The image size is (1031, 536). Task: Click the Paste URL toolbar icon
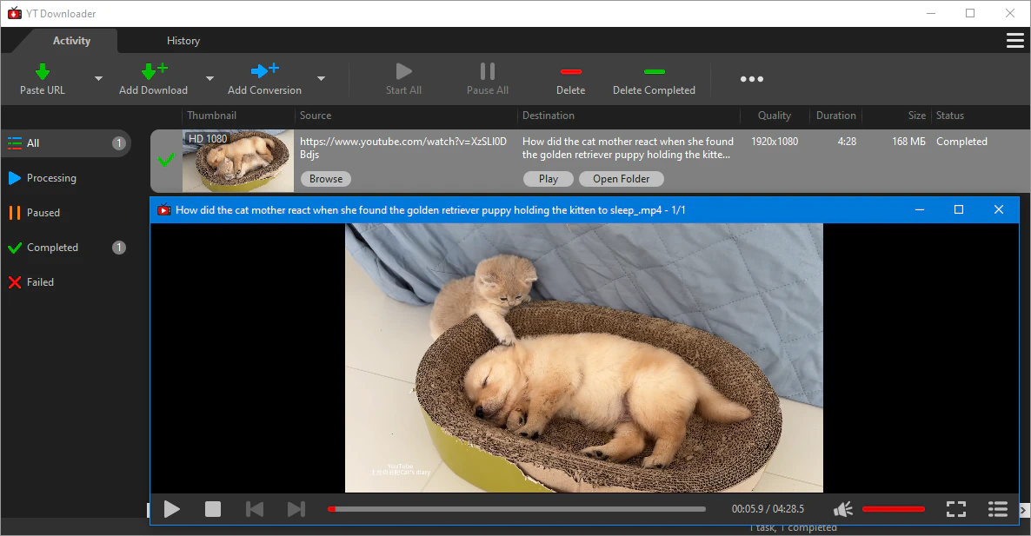(x=42, y=72)
